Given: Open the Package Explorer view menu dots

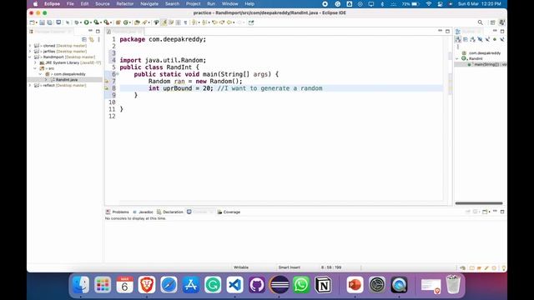Looking at the screenshot, I should click(98, 39).
